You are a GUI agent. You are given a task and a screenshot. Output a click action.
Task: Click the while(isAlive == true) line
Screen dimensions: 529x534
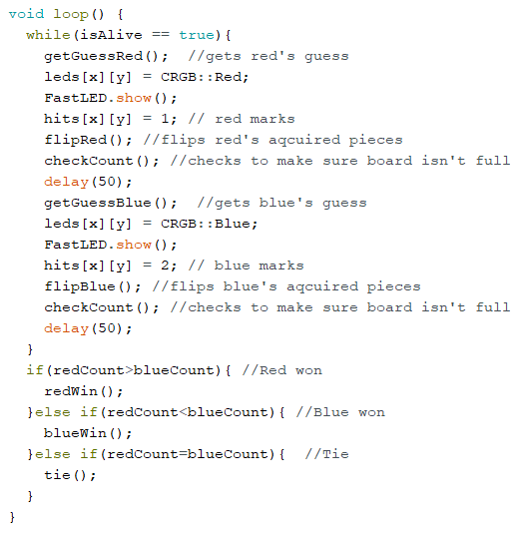(x=129, y=35)
